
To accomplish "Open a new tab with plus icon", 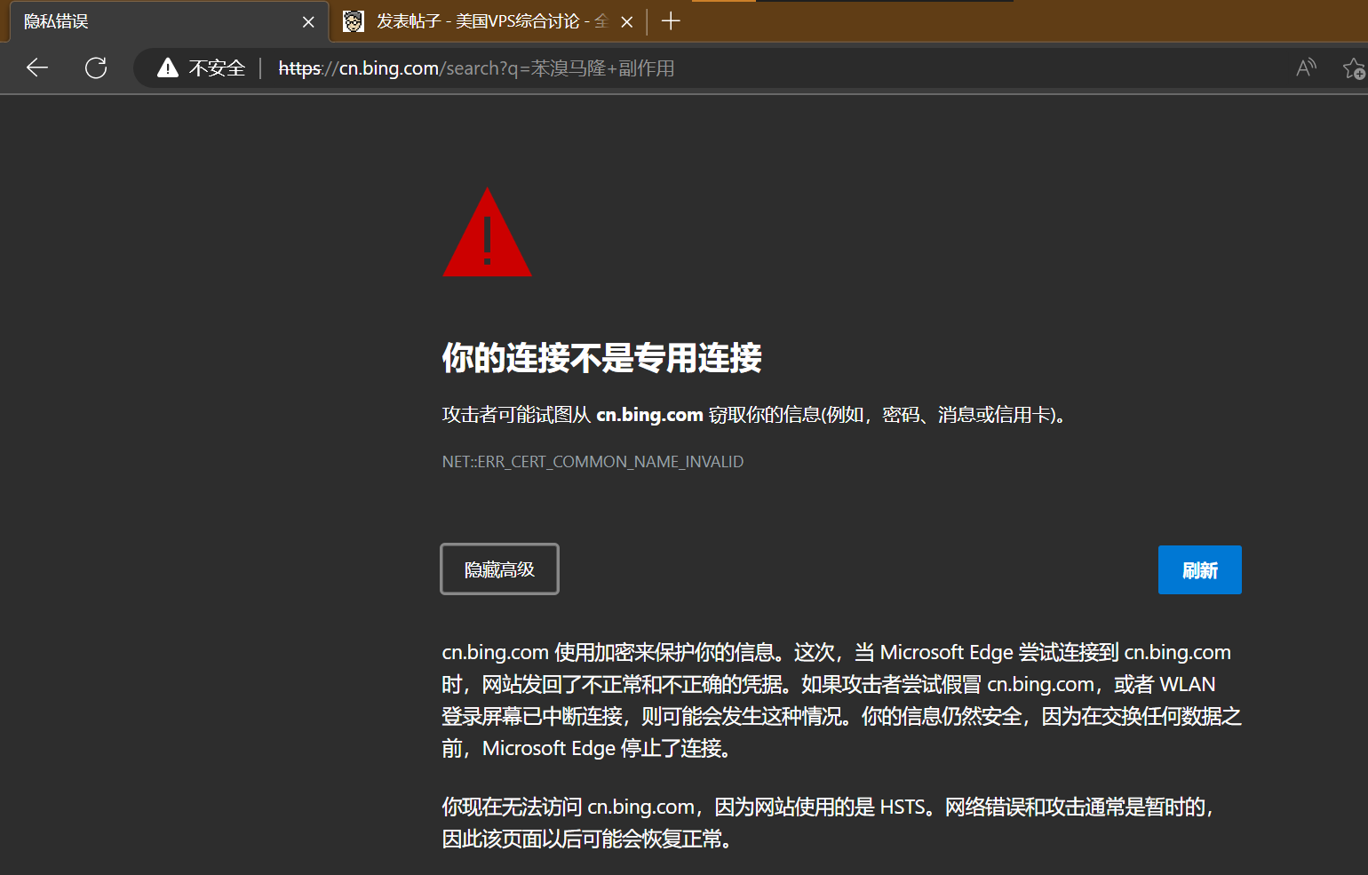I will [671, 21].
